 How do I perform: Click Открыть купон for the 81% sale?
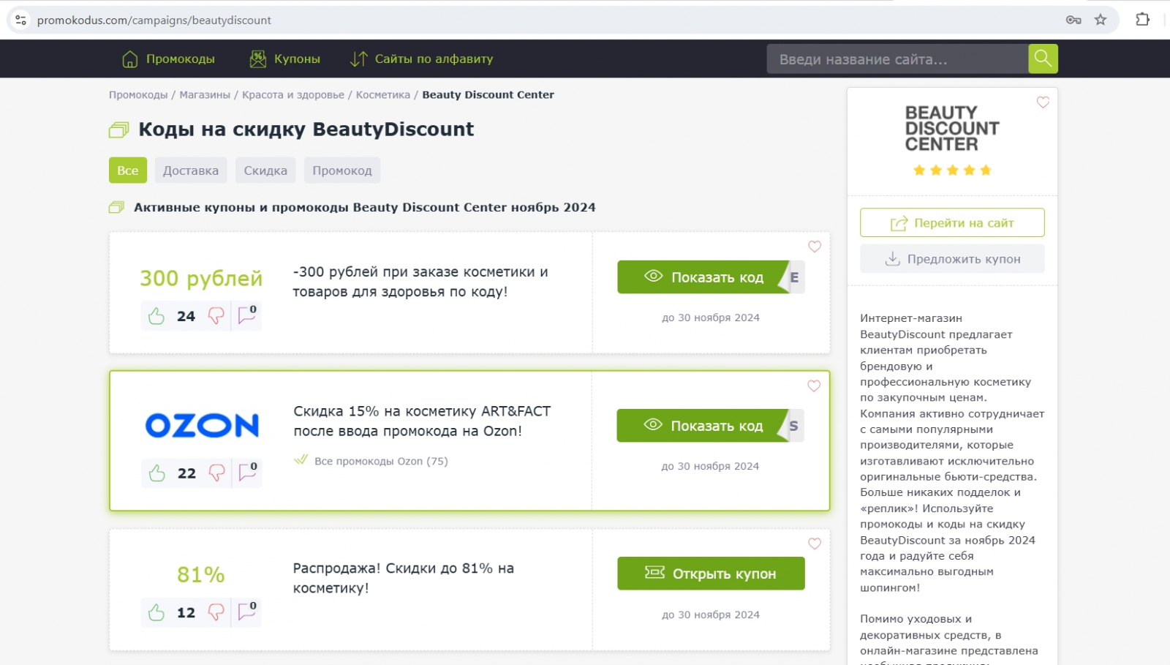[711, 574]
